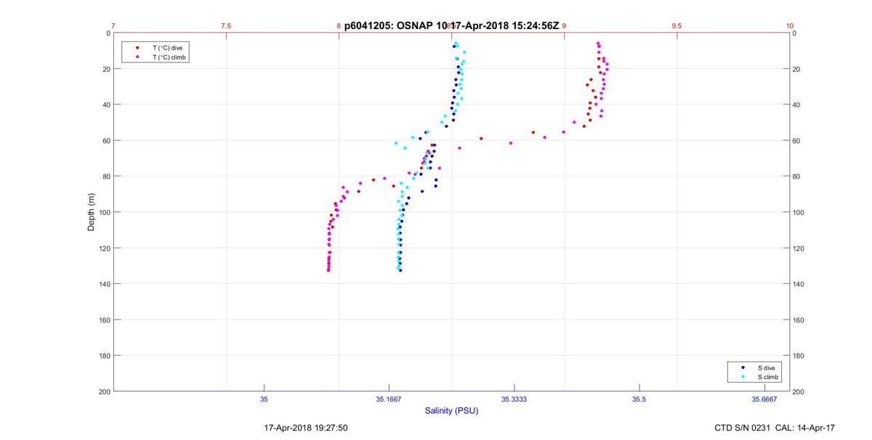The height and width of the screenshot is (440, 872).
Task: Click the red temperature tick label 7.5
Action: point(226,25)
